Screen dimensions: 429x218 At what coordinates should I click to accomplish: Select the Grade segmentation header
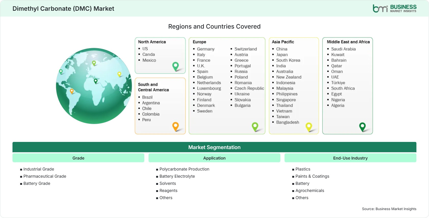(x=78, y=158)
